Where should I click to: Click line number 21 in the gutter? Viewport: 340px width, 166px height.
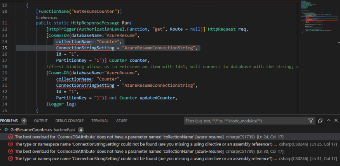5,23
